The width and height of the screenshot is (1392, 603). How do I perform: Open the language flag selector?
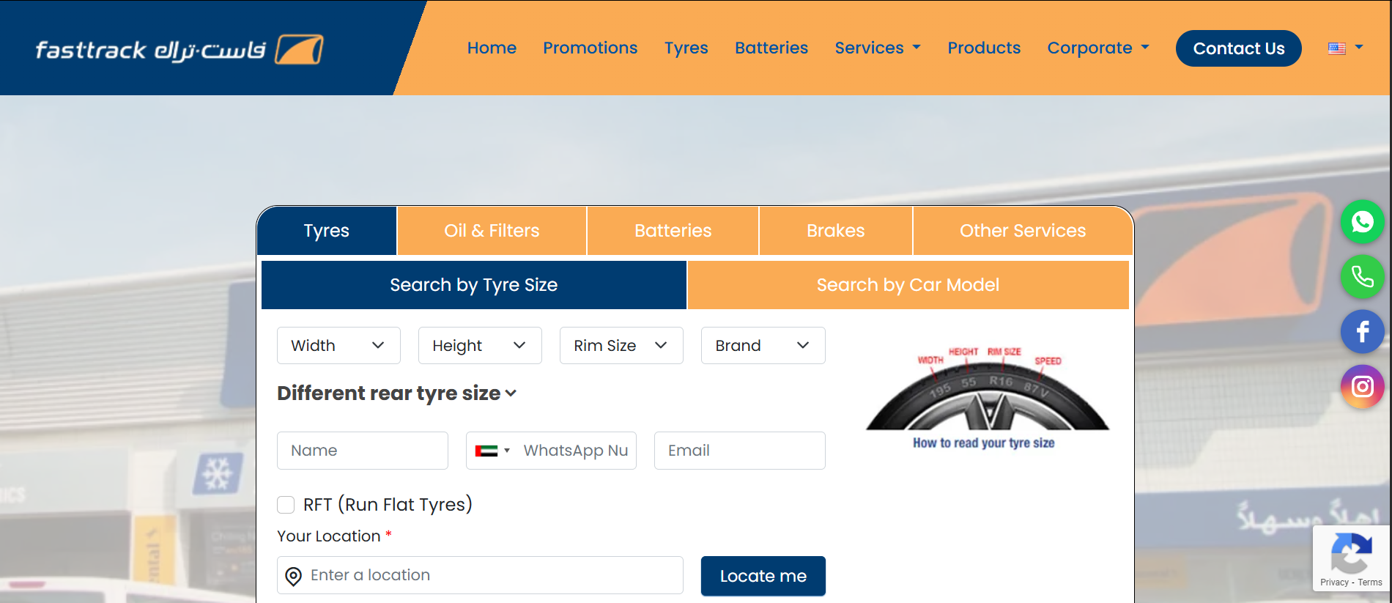1345,48
